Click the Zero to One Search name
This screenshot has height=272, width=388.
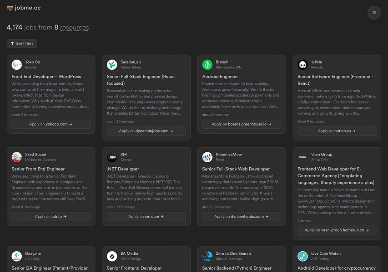[x=233, y=253]
